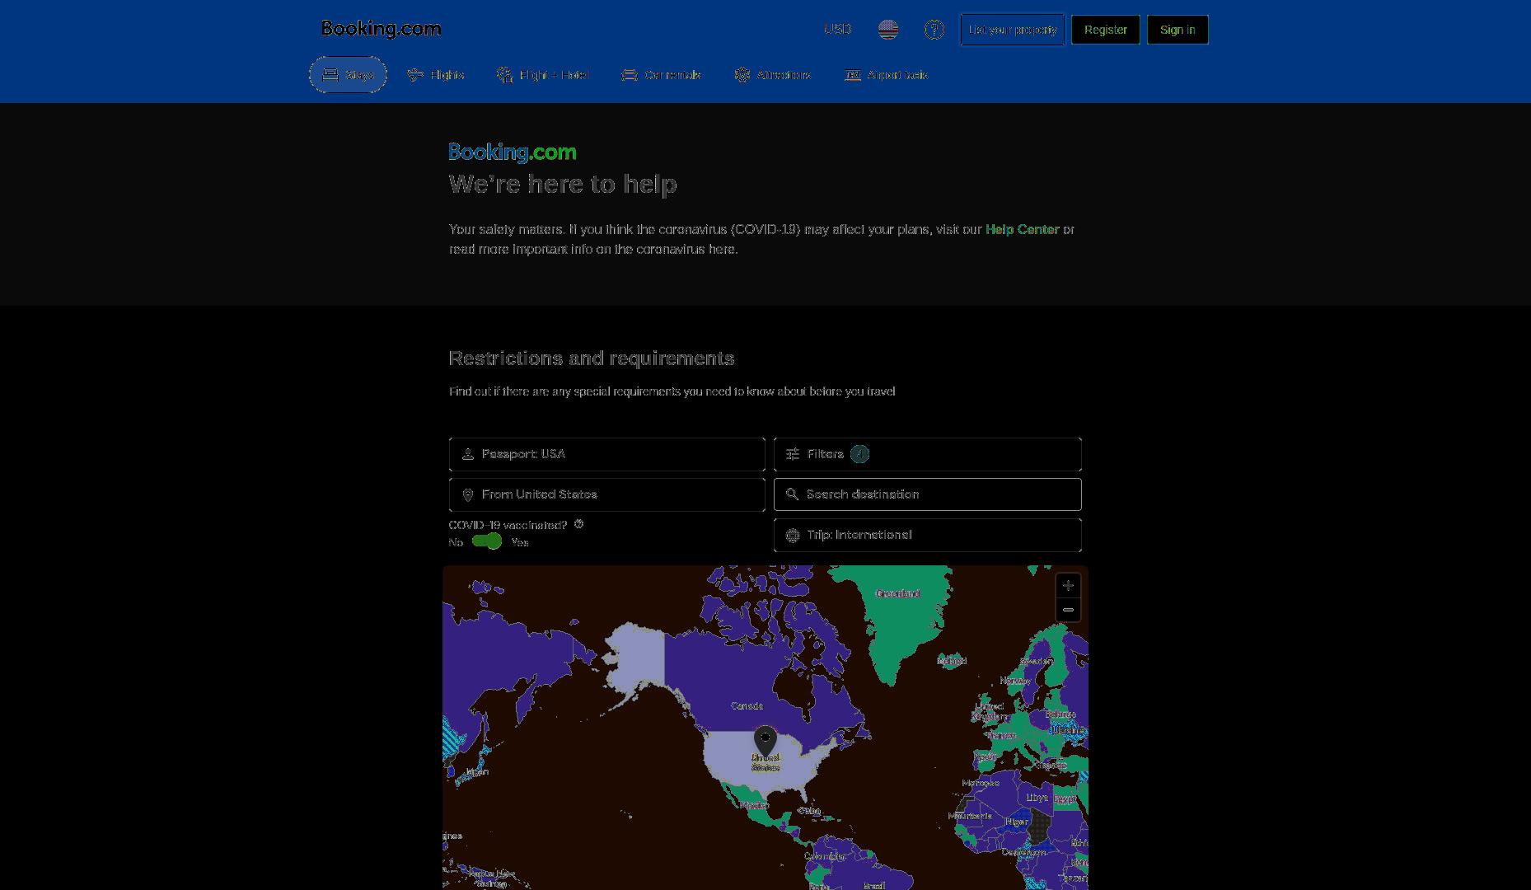Click the passport person icon
The width and height of the screenshot is (1531, 890).
click(468, 454)
